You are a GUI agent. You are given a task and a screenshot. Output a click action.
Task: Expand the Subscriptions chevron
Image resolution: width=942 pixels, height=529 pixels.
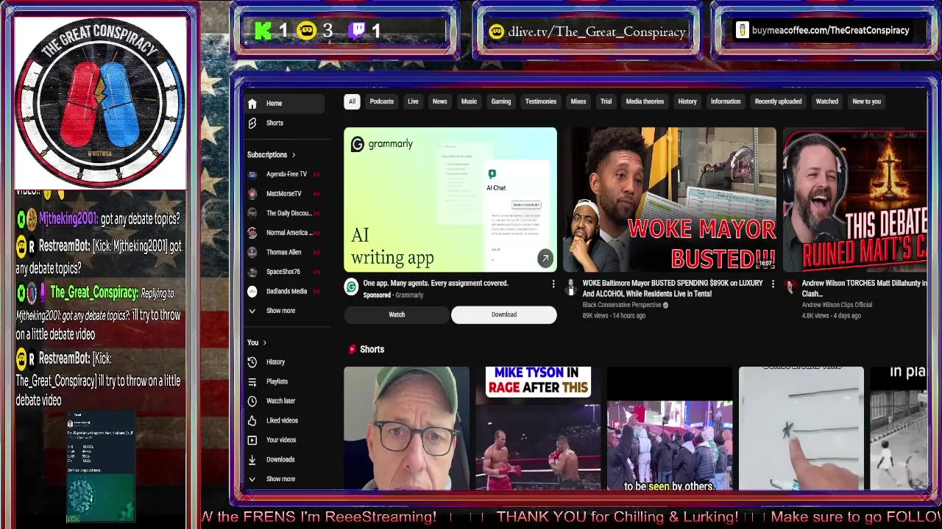pos(294,155)
